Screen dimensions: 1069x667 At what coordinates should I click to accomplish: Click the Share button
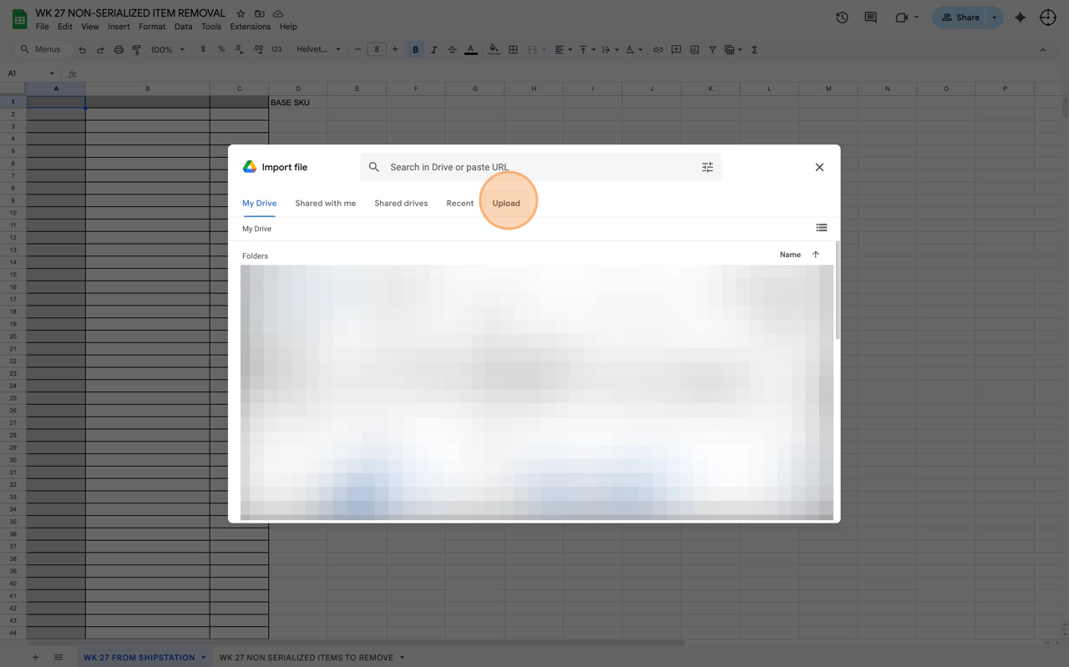pos(960,18)
